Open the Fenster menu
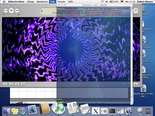Viewport: 155px width, 116px height. tap(61, 2)
